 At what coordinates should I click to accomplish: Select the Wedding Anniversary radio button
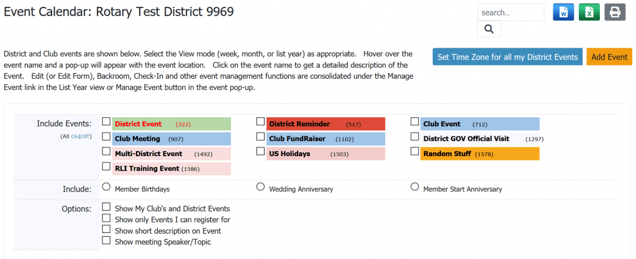[260, 187]
